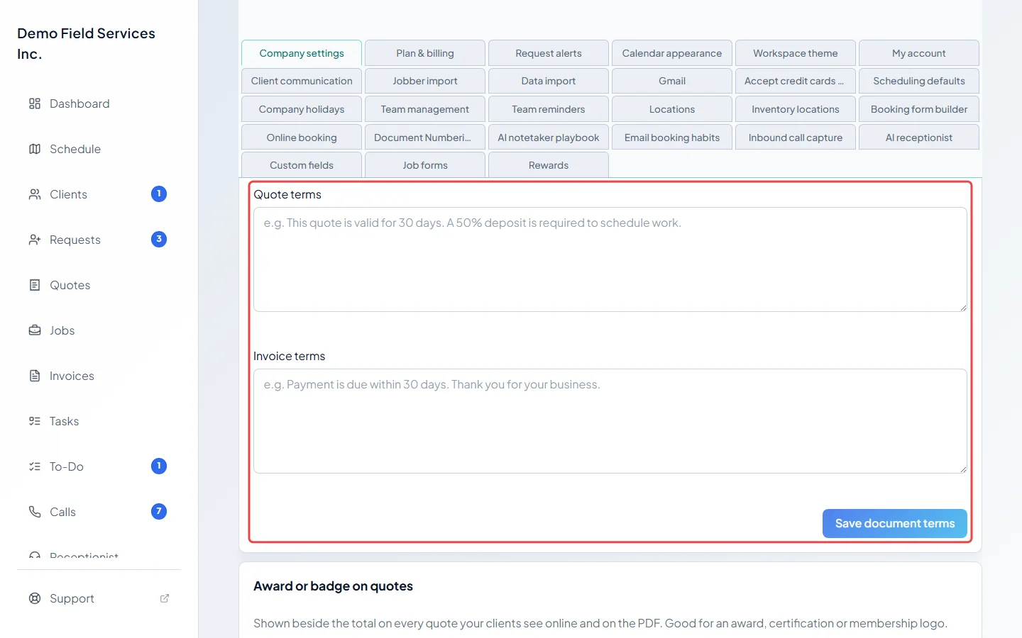Click the Schedule map icon
This screenshot has width=1022, height=638.
[35, 149]
